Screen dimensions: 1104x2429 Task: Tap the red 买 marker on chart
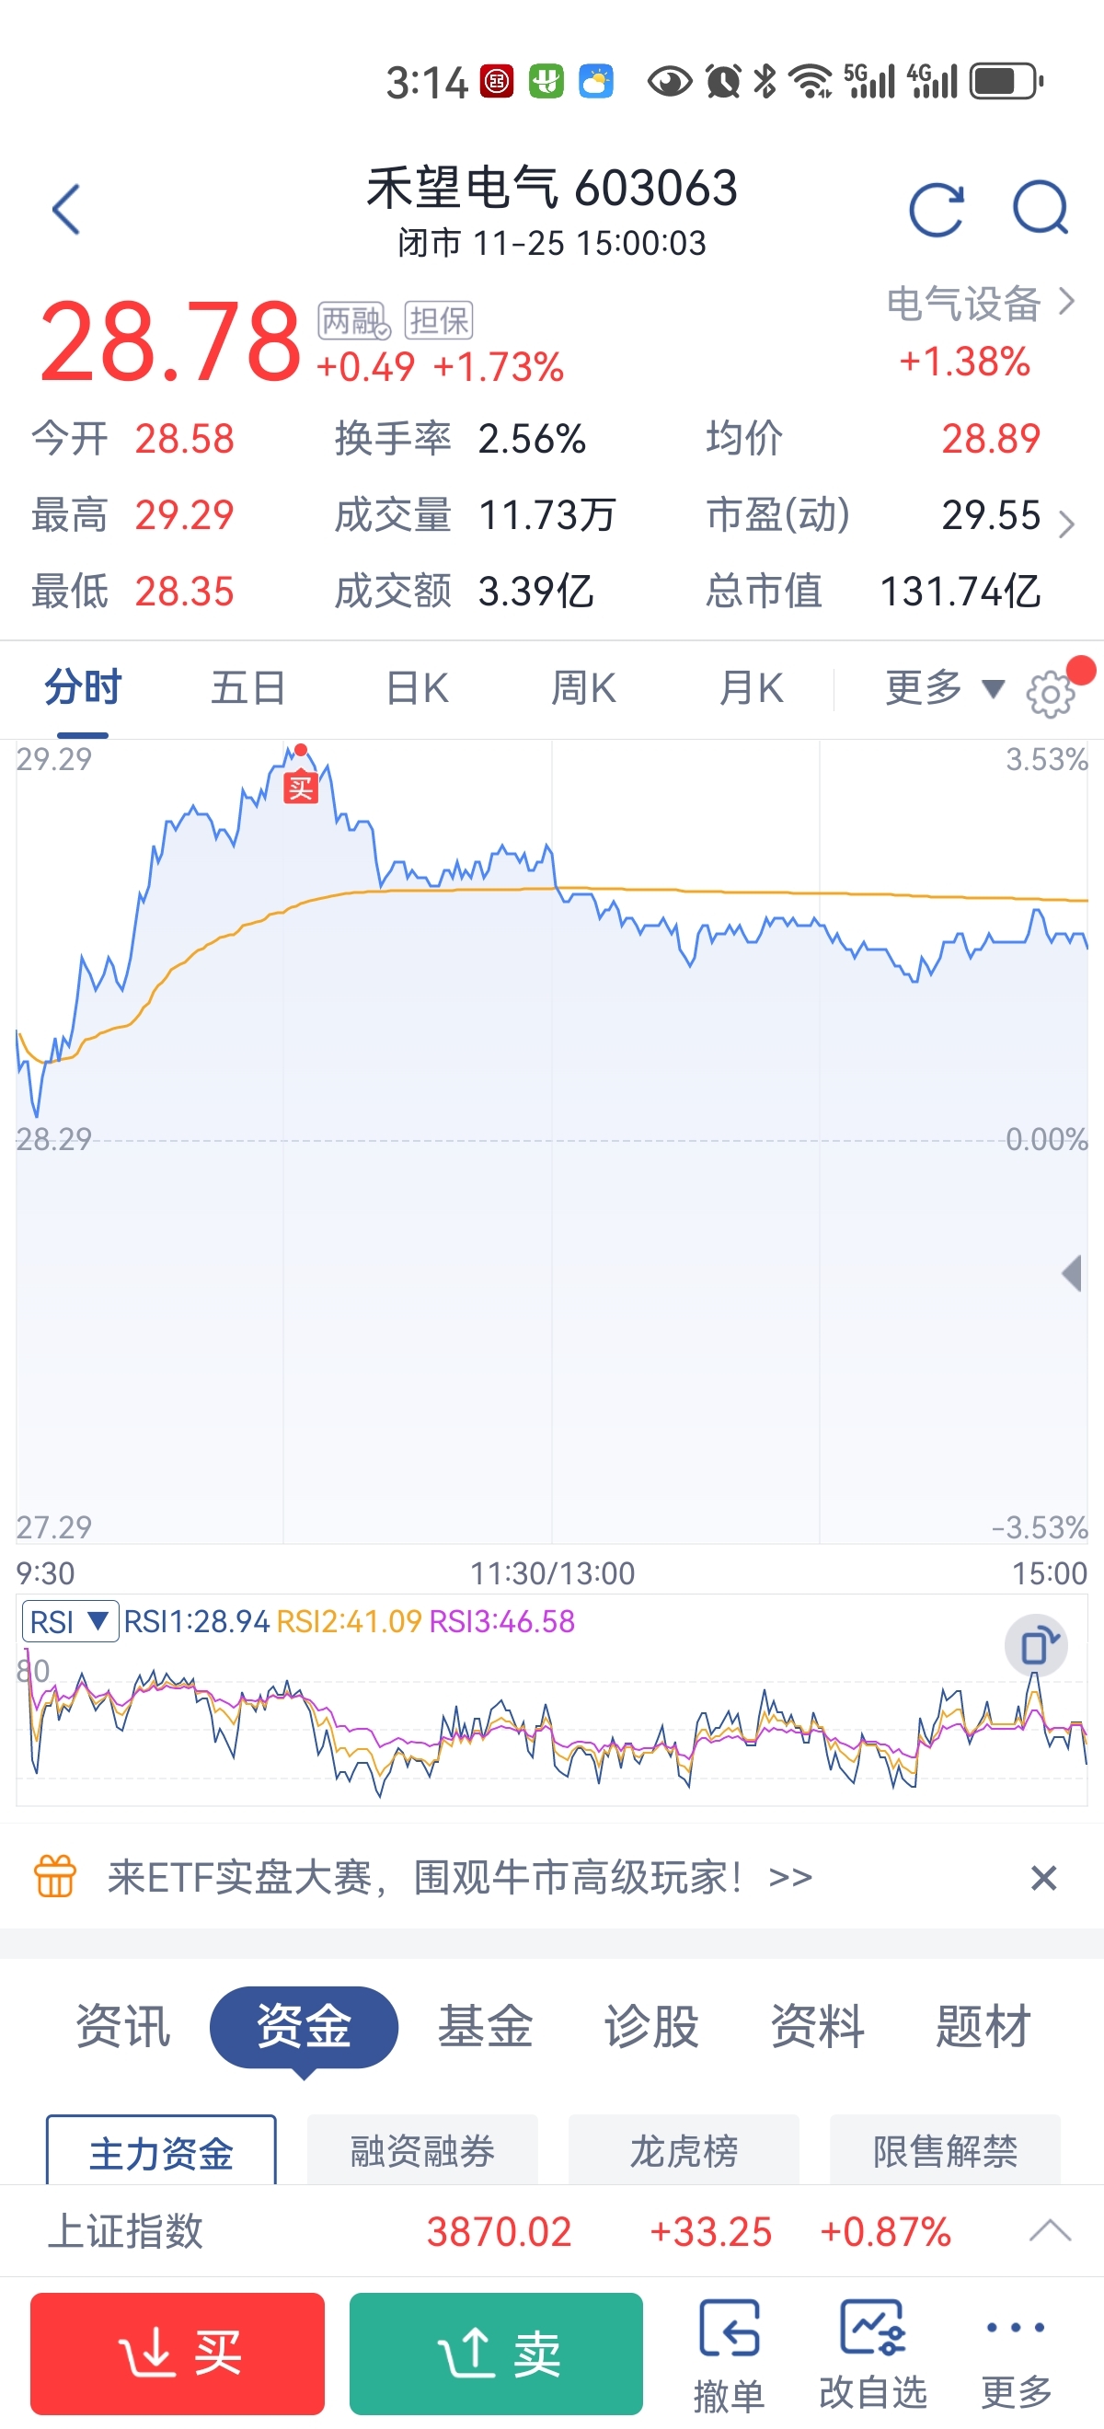tap(301, 788)
